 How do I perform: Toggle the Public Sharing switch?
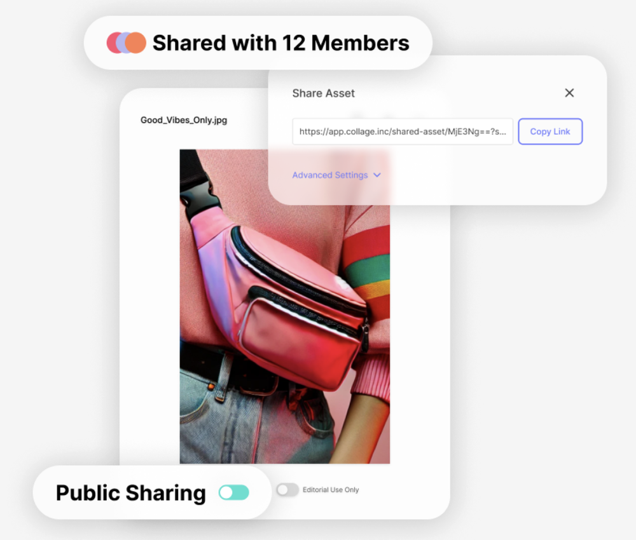tap(233, 492)
